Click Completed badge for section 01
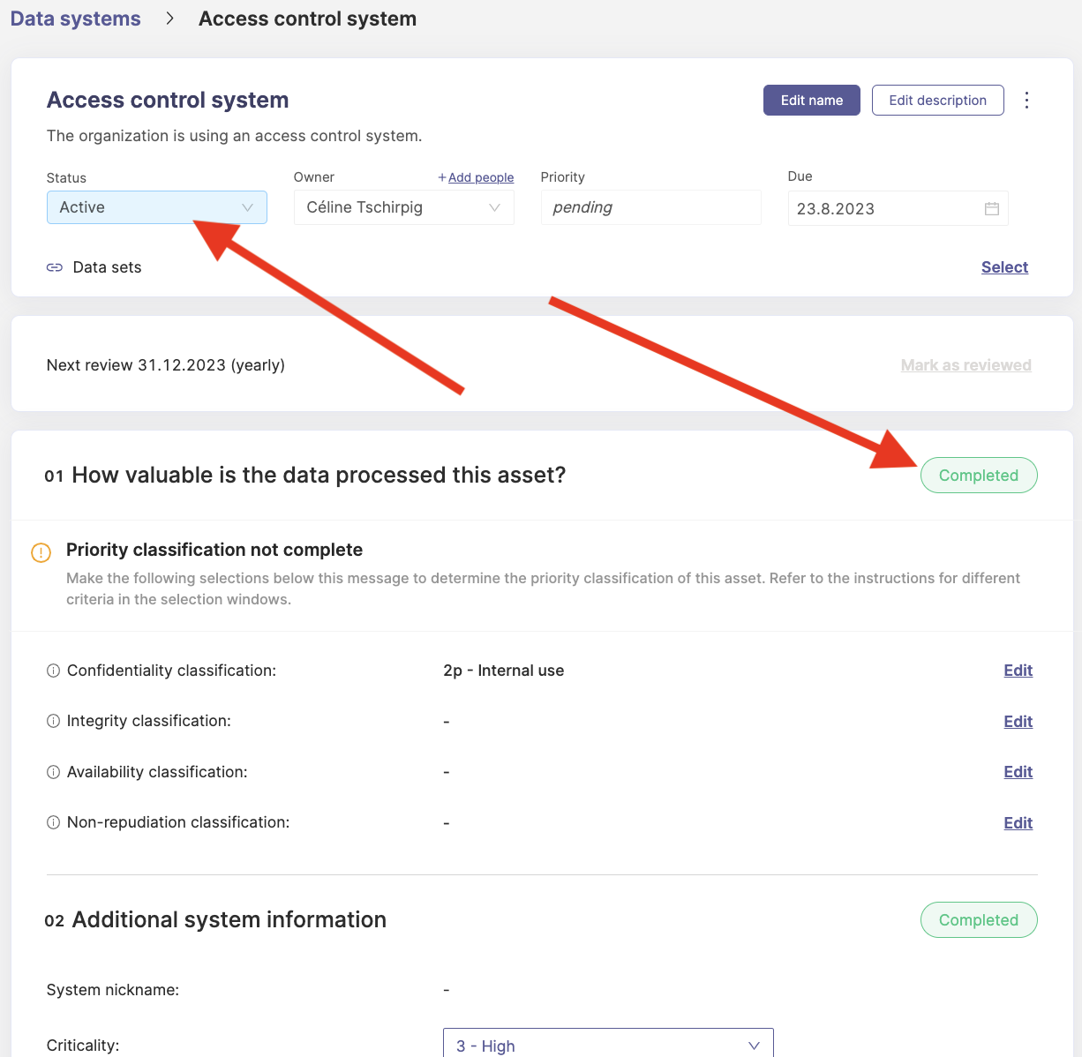The width and height of the screenshot is (1082, 1057). pyautogui.click(x=979, y=476)
